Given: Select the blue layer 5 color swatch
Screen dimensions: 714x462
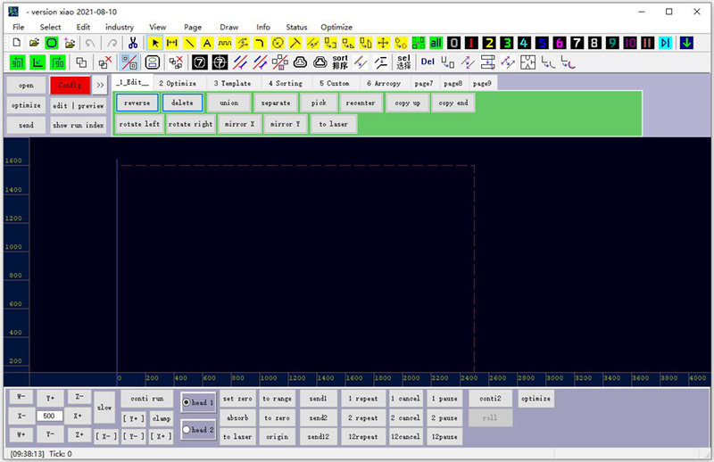Looking at the screenshot, I should tap(542, 43).
